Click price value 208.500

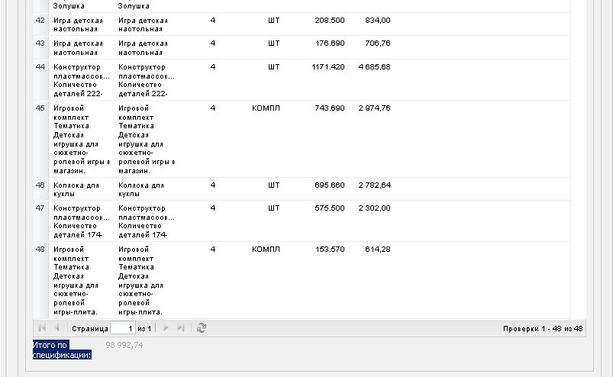pos(330,21)
